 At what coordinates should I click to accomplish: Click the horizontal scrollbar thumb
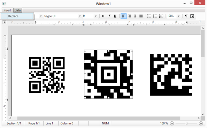tap(99, 118)
